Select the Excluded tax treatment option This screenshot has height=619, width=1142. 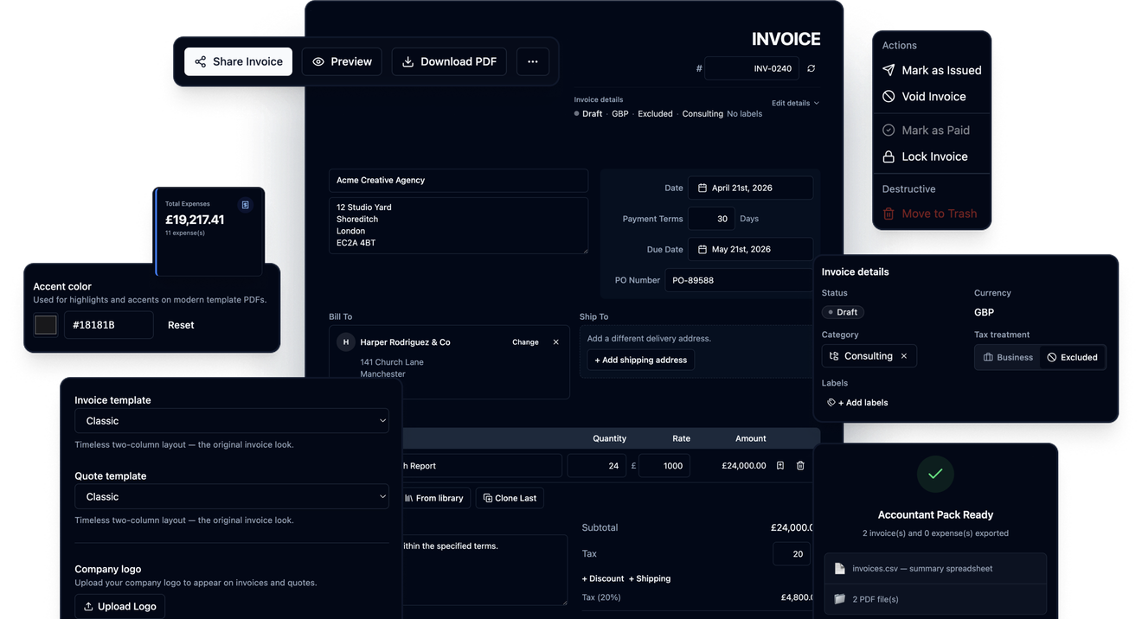[x=1072, y=357]
